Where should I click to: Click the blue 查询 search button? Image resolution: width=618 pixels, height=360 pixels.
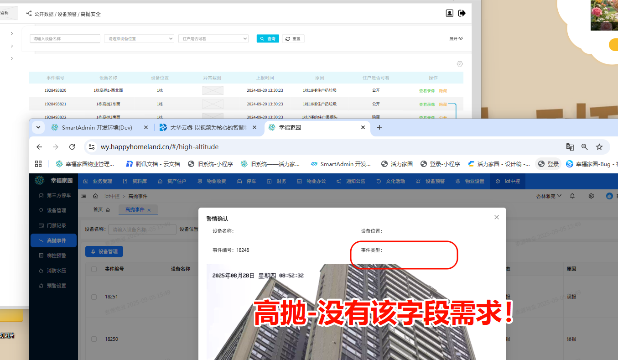pyautogui.click(x=268, y=39)
